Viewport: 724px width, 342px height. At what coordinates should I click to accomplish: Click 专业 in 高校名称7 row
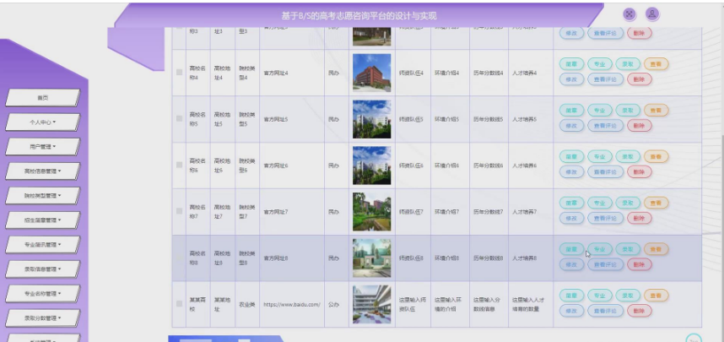[x=600, y=203]
